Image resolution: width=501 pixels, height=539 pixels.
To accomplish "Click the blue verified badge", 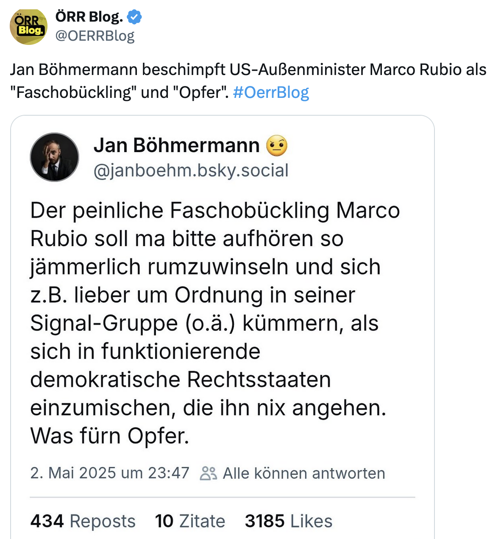I will pyautogui.click(x=134, y=17).
